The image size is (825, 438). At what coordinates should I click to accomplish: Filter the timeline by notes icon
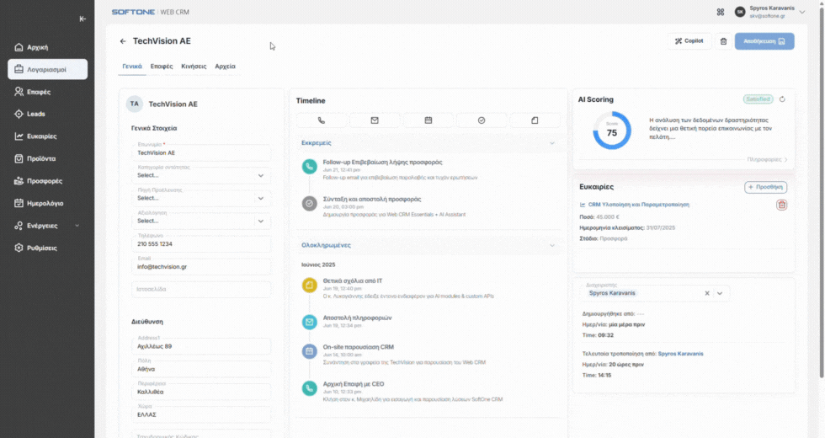click(535, 120)
